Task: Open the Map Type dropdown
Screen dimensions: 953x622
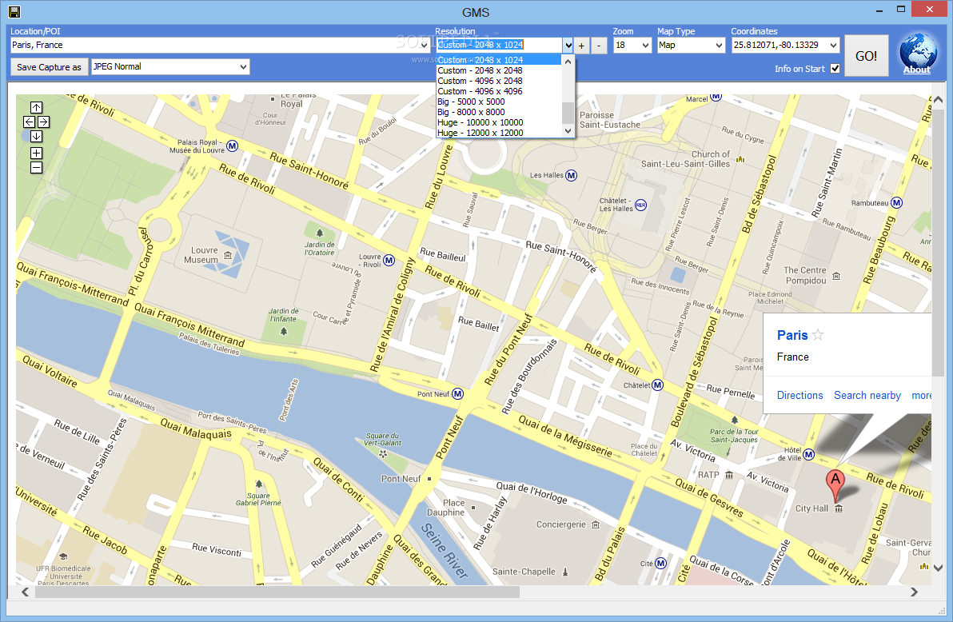Action: (719, 45)
